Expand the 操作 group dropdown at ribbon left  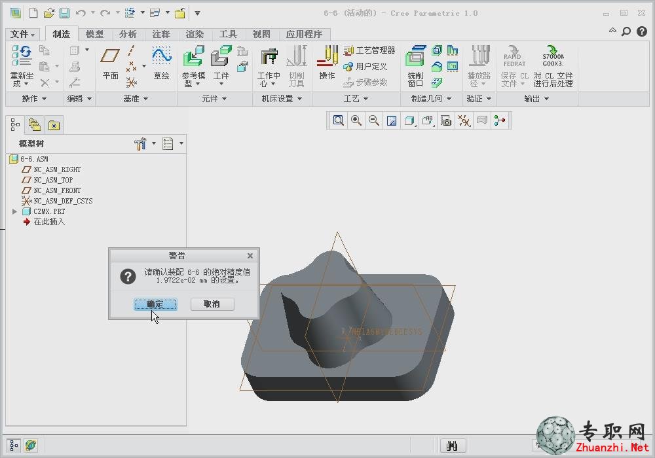34,99
